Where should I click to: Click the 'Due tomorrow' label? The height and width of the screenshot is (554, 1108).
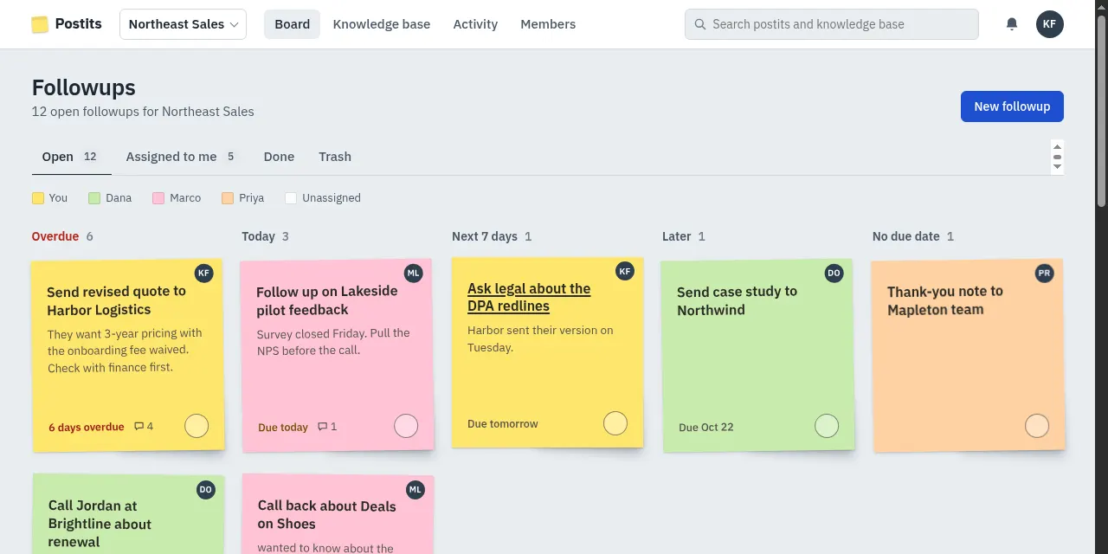click(503, 424)
